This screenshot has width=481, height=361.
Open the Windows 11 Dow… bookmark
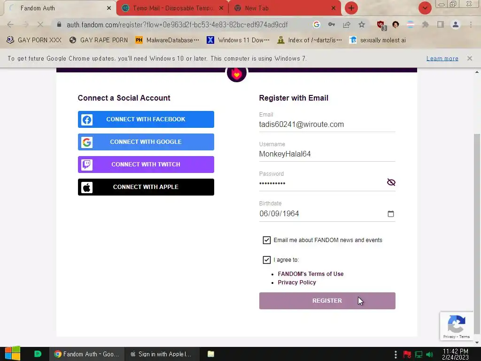pyautogui.click(x=238, y=40)
